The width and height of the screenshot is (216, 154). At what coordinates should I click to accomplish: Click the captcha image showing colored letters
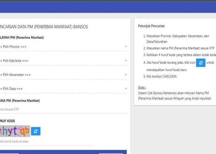tap(15, 131)
